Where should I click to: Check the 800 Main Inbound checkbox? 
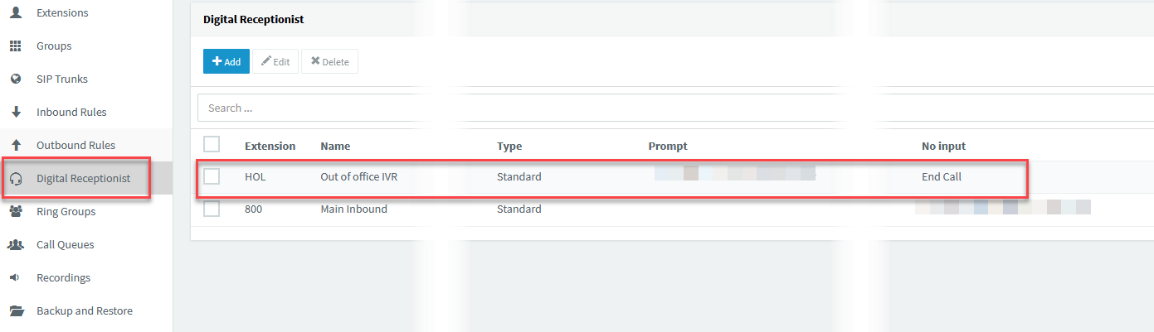[x=212, y=209]
